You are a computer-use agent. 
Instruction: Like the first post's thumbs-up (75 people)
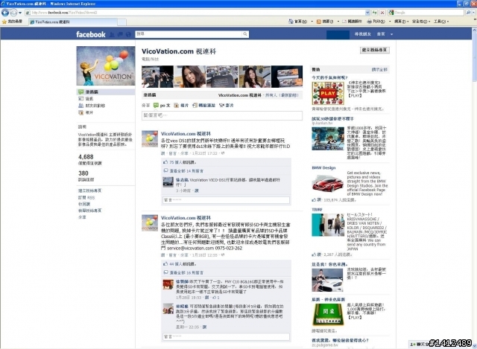coord(165,162)
